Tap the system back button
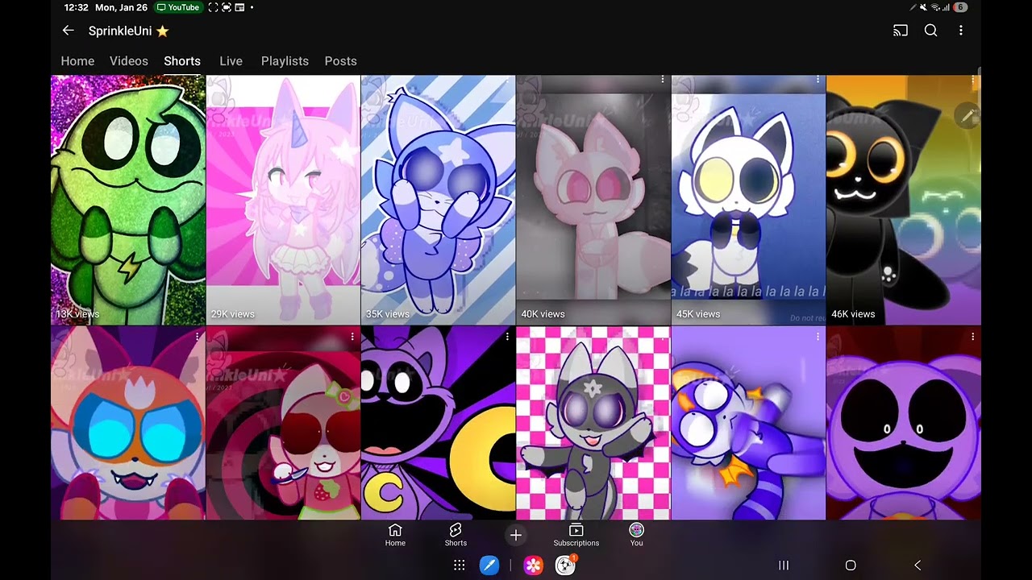This screenshot has width=1032, height=580. (x=918, y=565)
